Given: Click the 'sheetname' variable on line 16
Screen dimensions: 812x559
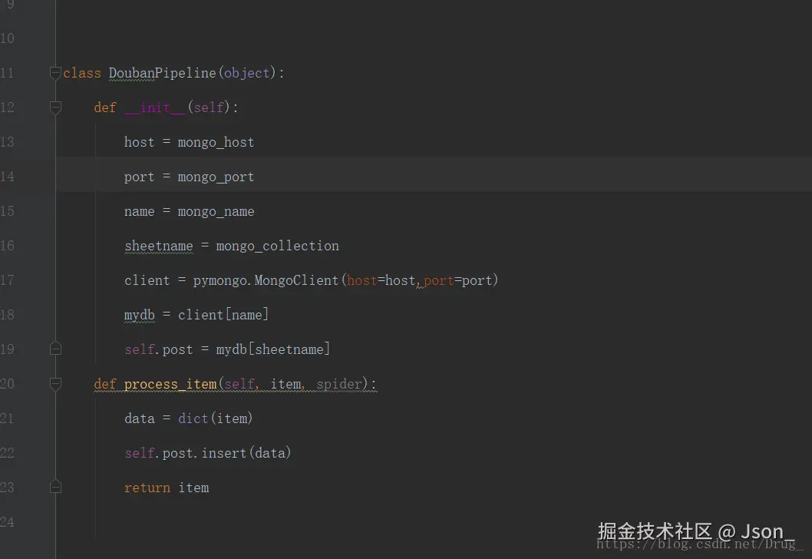Looking at the screenshot, I should tap(158, 246).
